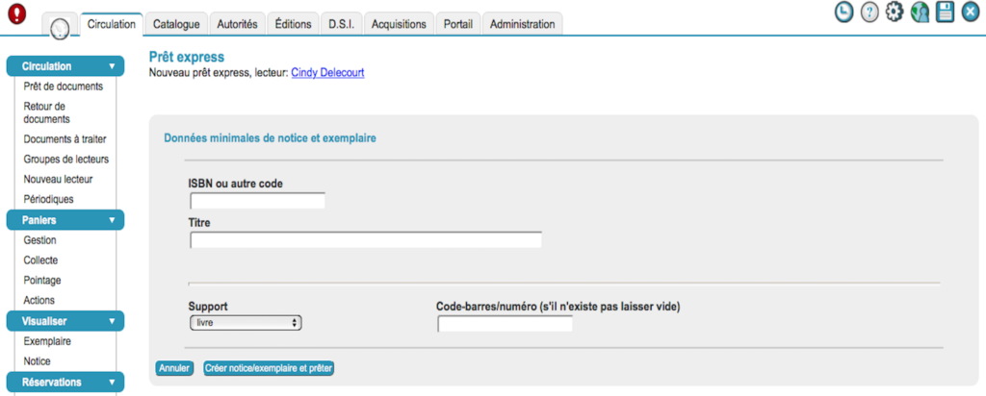Collapse the Visualiser sidebar section
Viewport: 986px width, 396px height.
tap(65, 321)
